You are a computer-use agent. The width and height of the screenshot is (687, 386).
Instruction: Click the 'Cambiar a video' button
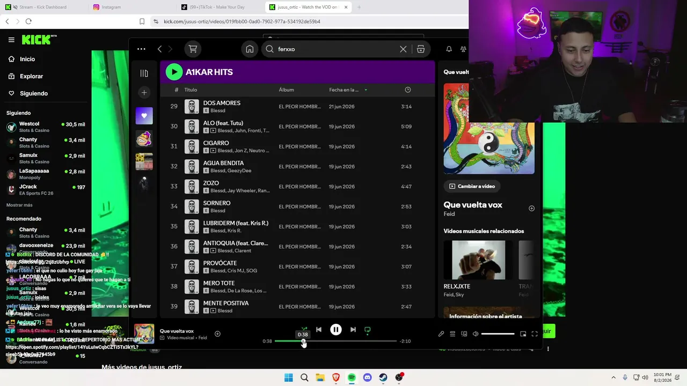[x=472, y=186]
